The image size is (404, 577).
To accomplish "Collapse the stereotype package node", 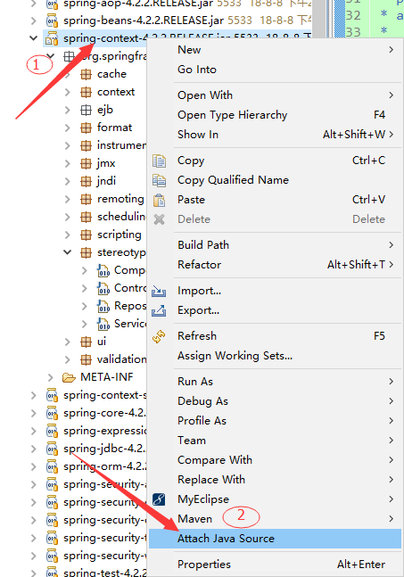I will click(x=68, y=252).
